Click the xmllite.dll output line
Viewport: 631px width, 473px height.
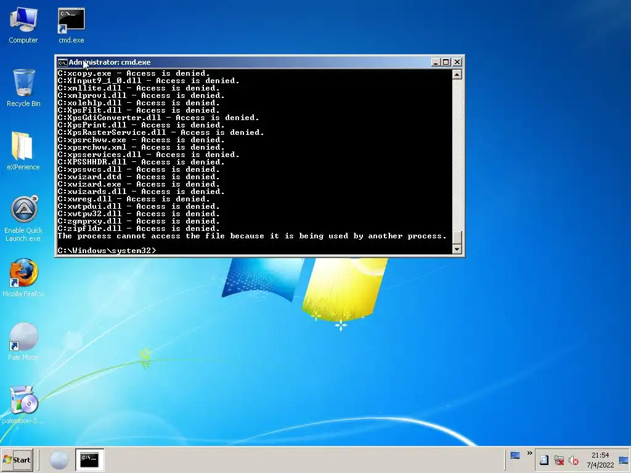(x=139, y=88)
